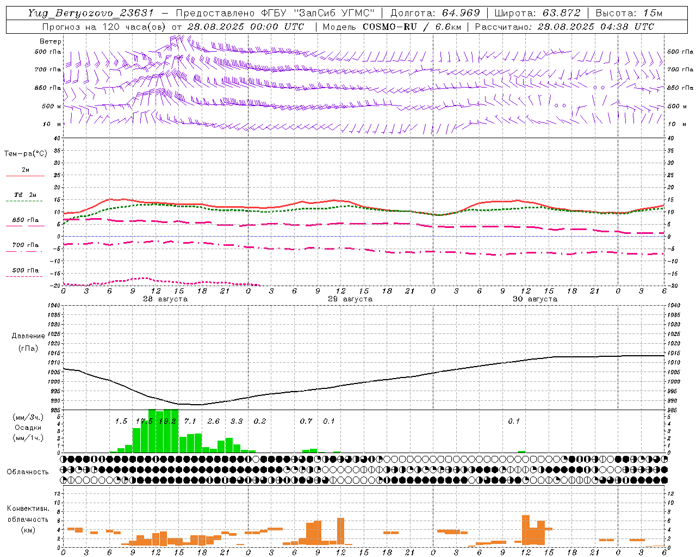Image resolution: width=696 pixels, height=557 pixels.
Task: Click the Ветер panel label
Action: [51, 41]
